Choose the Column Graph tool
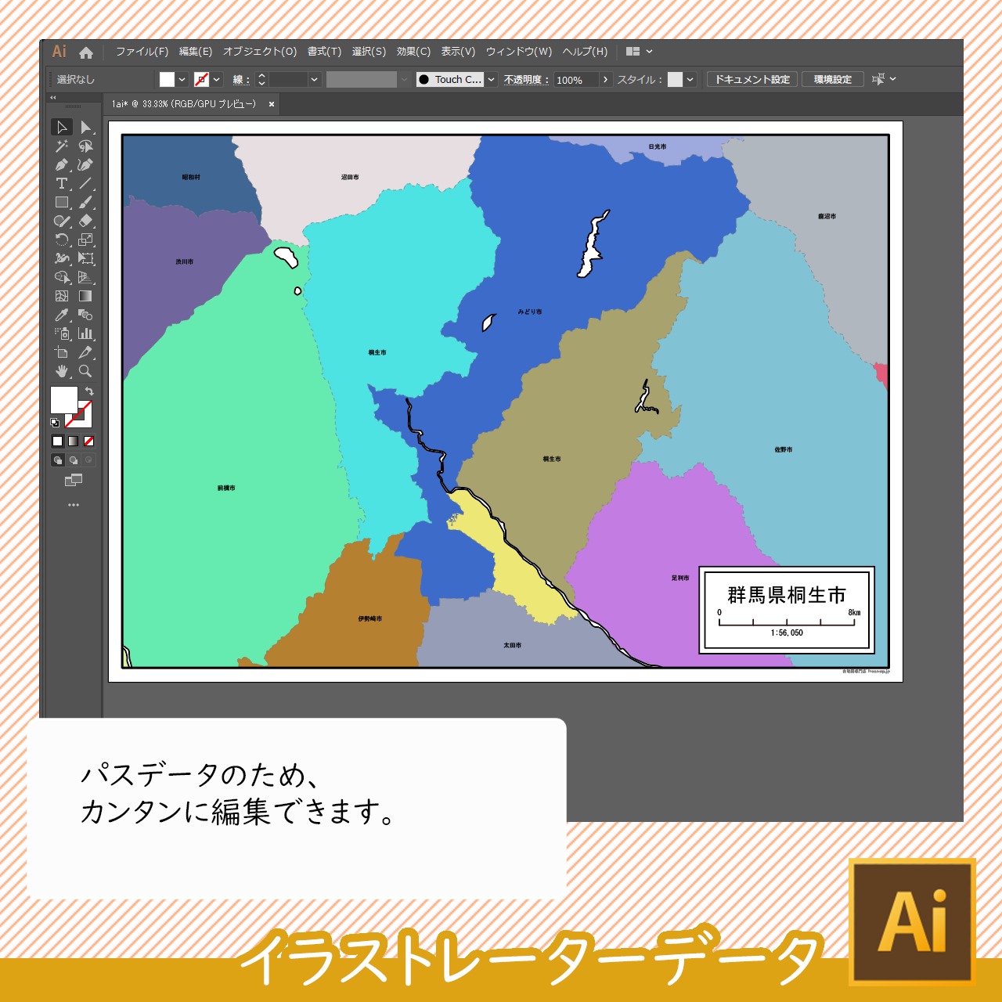1002x1002 pixels. pyautogui.click(x=86, y=333)
